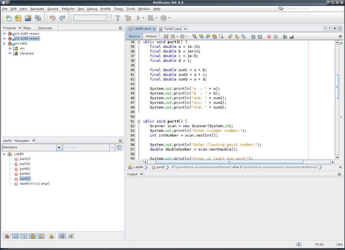Click the editor horizontal scrollbar thumb
Viewport: 345px width, 250px height.
[x=229, y=162]
